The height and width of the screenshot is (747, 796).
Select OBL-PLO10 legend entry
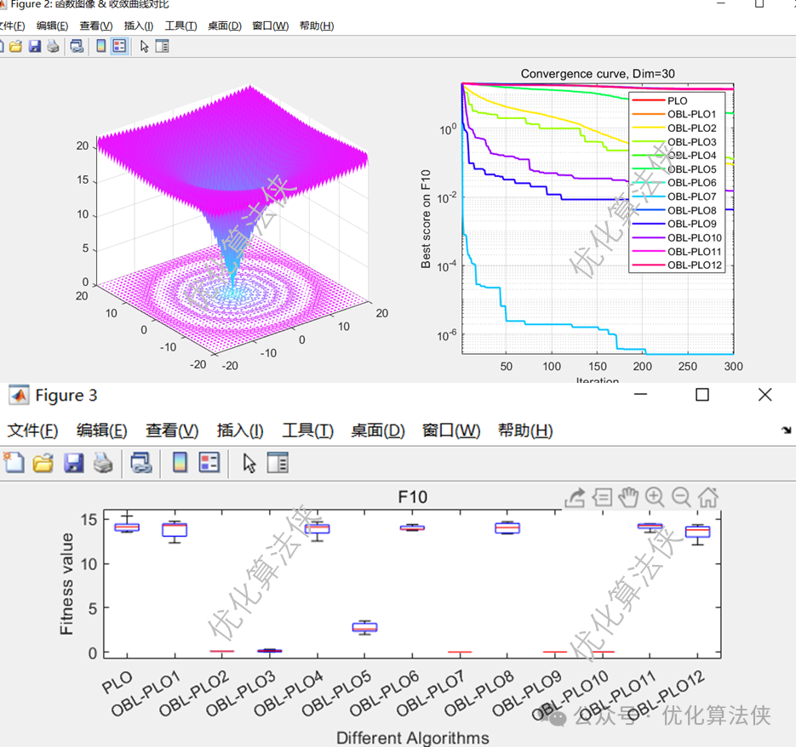coord(677,237)
